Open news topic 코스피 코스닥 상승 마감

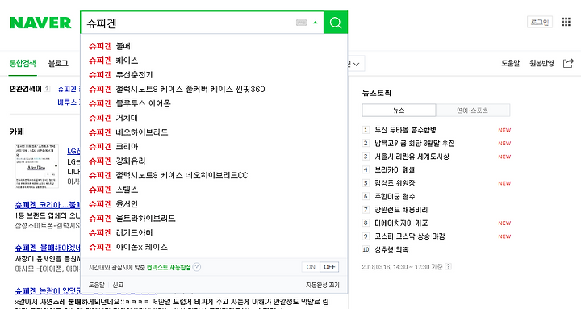(409, 236)
